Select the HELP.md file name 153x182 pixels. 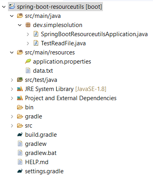coord(37,162)
